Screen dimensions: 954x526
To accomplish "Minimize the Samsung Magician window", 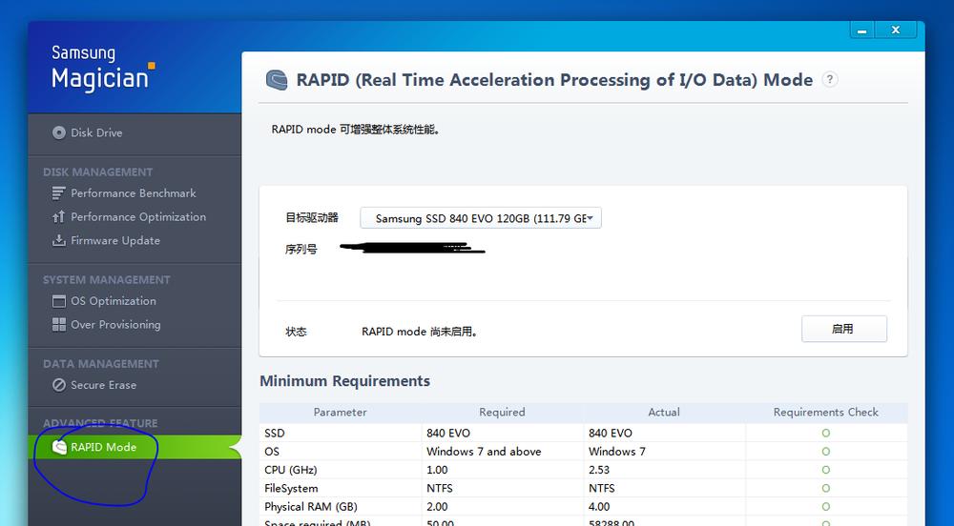I will click(862, 30).
